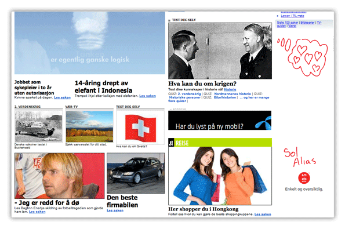Image resolution: width=345 pixels, height=229 pixels.
Task: Click the headline 'Hva kan du om krigen?'
Action: pos(202,84)
